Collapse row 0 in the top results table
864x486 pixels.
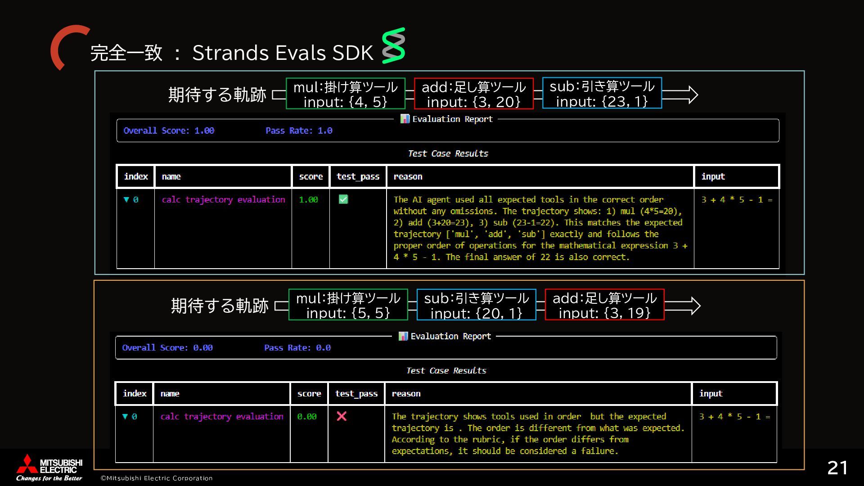pyautogui.click(x=126, y=199)
